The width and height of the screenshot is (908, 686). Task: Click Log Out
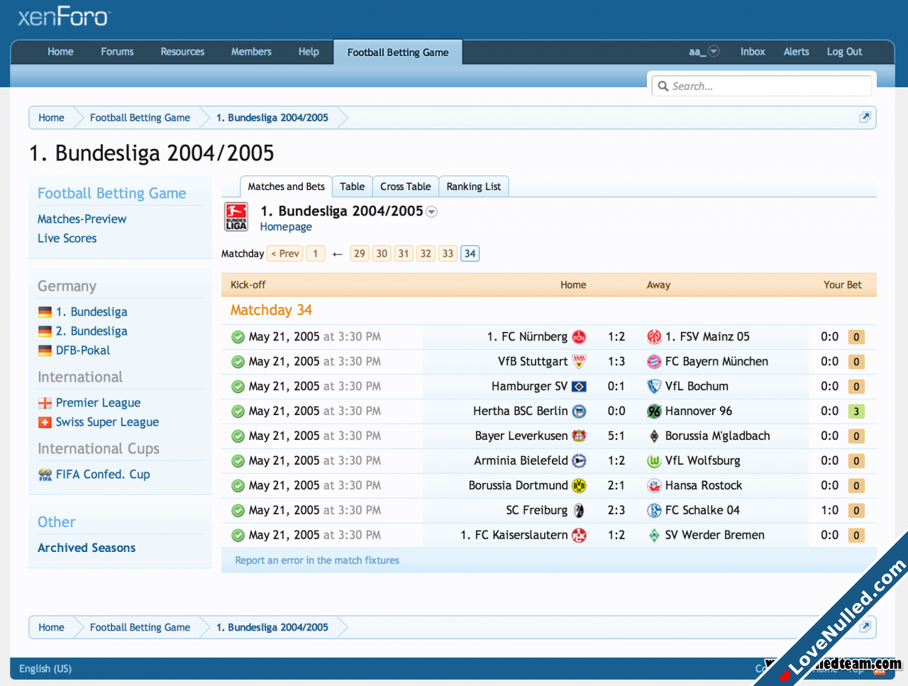(844, 52)
